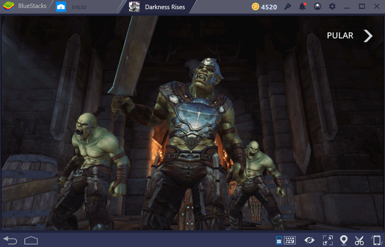Toggle the small keyboard lock icon
The image size is (385, 247).
[x=279, y=240]
